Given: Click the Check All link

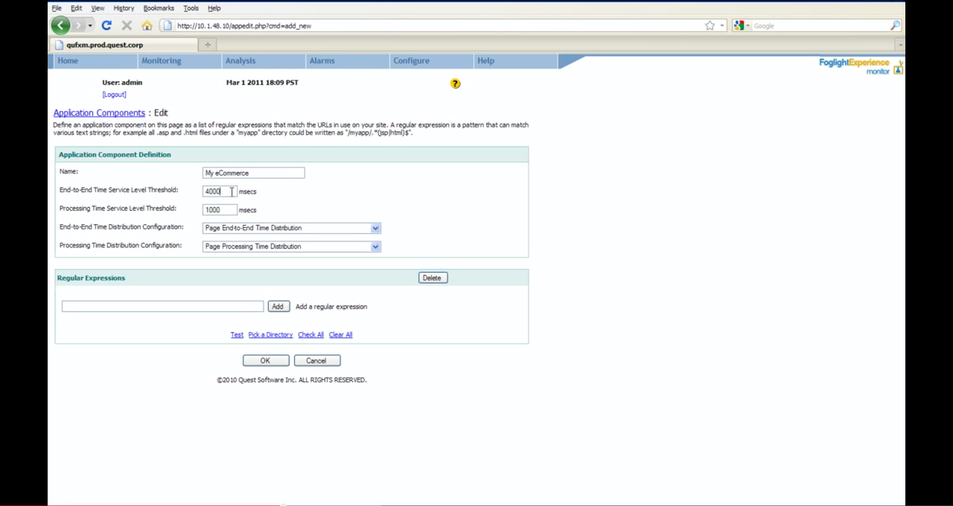Looking at the screenshot, I should pyautogui.click(x=311, y=335).
